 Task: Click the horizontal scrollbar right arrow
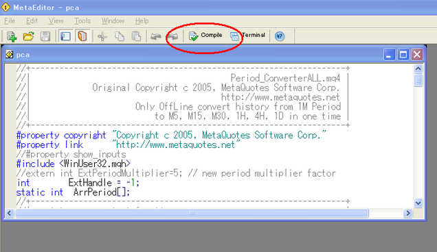click(408, 213)
